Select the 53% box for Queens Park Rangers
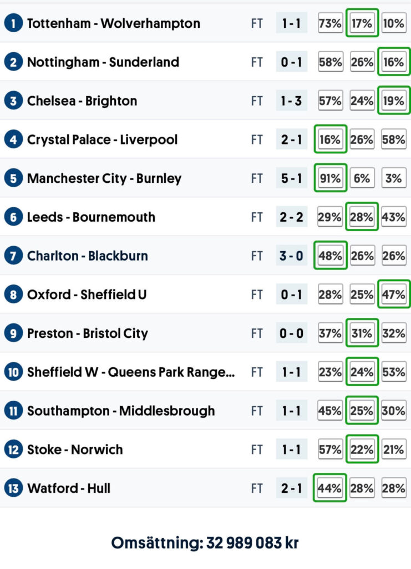Image resolution: width=411 pixels, height=569 pixels. point(393,372)
